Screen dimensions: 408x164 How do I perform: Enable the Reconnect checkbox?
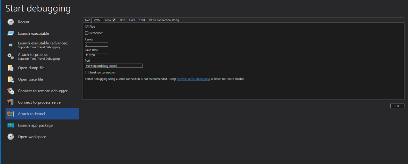[87, 33]
